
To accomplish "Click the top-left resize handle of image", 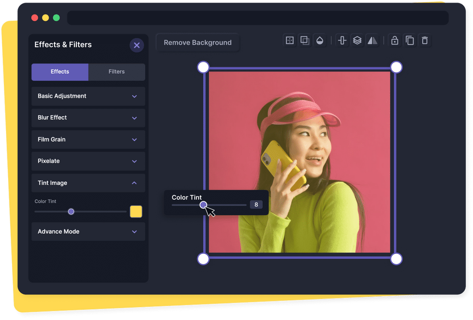I will tap(203, 67).
